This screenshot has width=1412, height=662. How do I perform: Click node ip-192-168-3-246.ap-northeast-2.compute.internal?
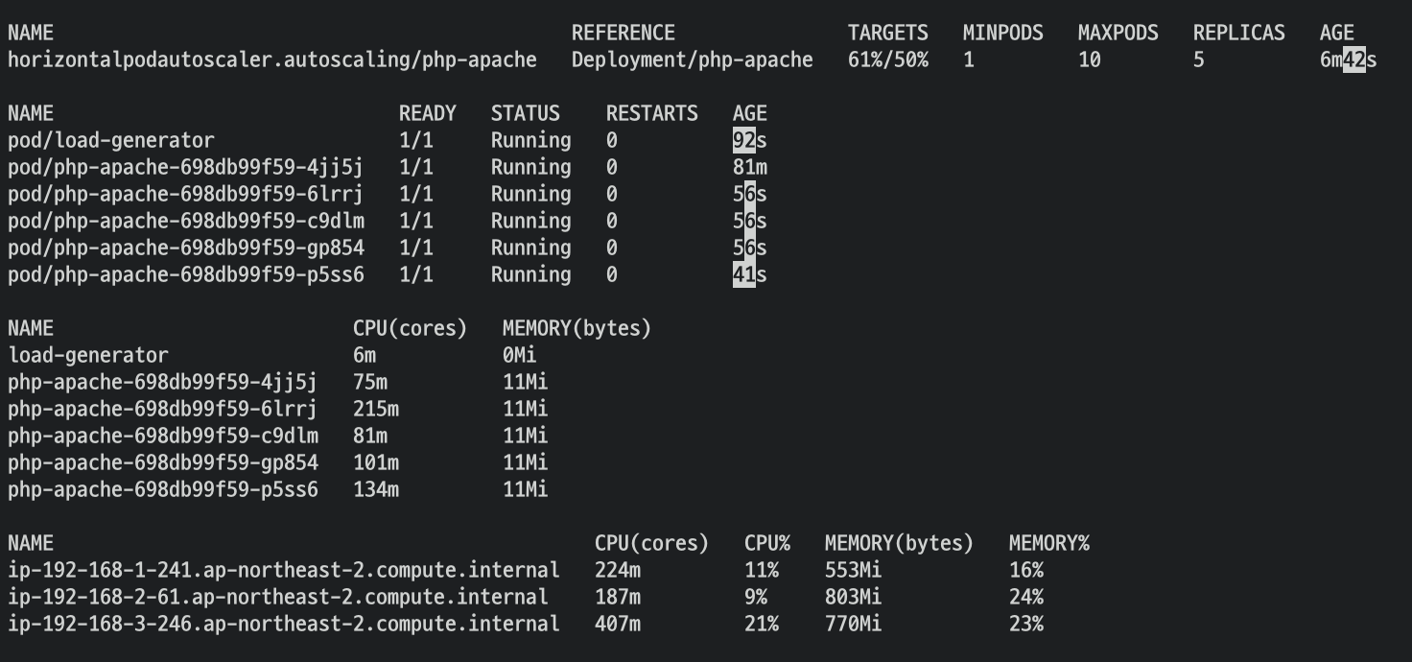click(284, 624)
